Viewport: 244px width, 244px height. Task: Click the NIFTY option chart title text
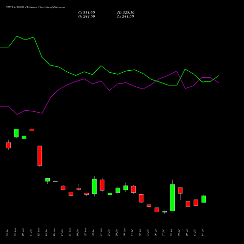pyautogui.click(x=36, y=7)
